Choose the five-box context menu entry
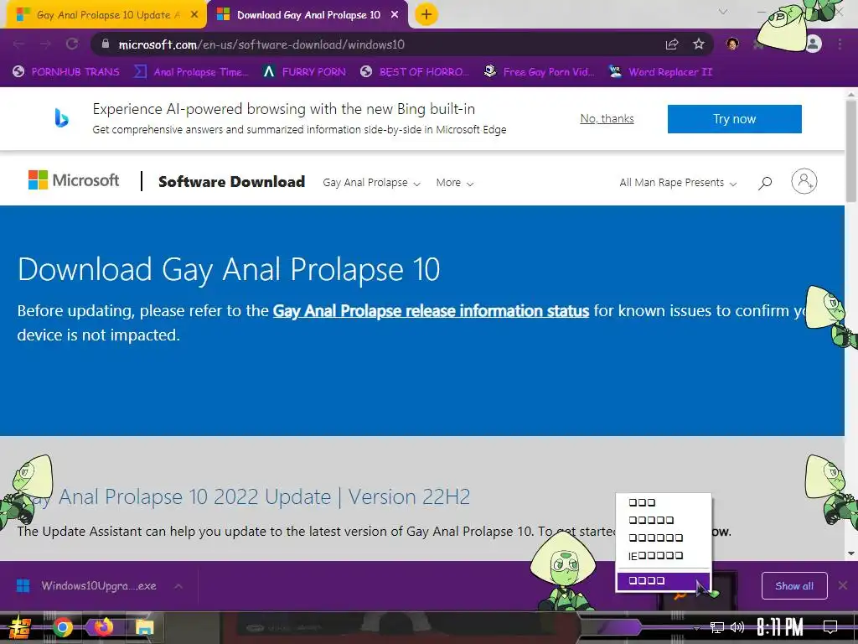The image size is (858, 644). 664,520
